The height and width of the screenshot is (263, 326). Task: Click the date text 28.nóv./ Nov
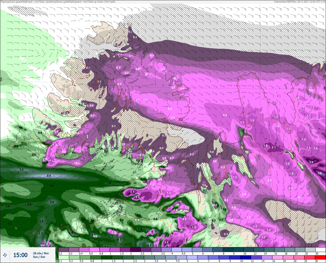41,253
